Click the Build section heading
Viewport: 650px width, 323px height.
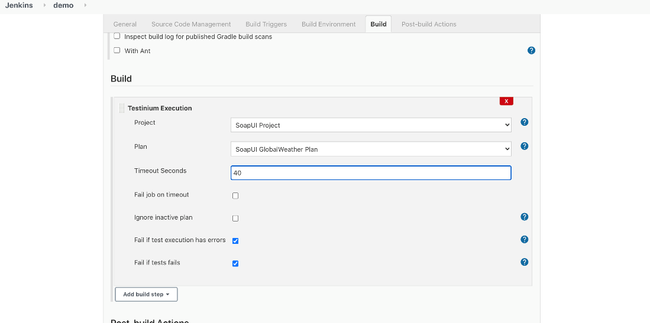(x=121, y=79)
